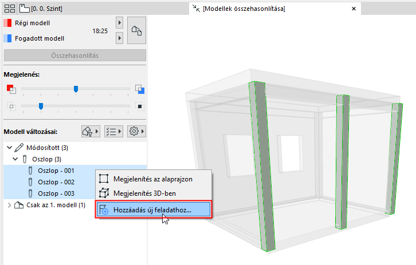Click the model swap/select icon button
This screenshot has width=416, height=265.
point(136,30)
